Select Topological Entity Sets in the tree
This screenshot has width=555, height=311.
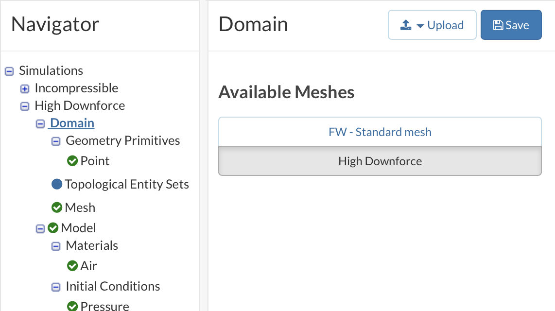coord(127,184)
